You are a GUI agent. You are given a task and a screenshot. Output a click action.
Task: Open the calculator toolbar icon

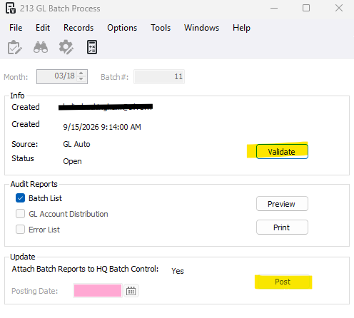pos(92,47)
